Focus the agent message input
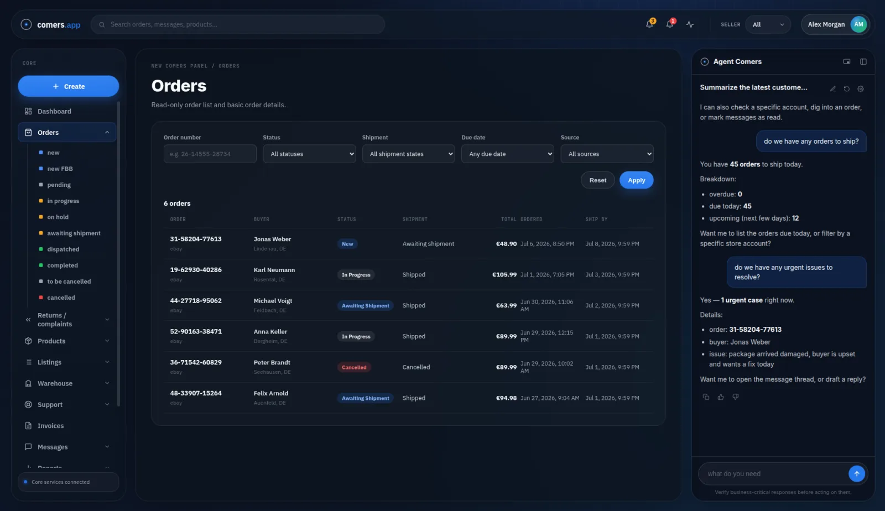This screenshot has height=511, width=885. click(x=773, y=474)
